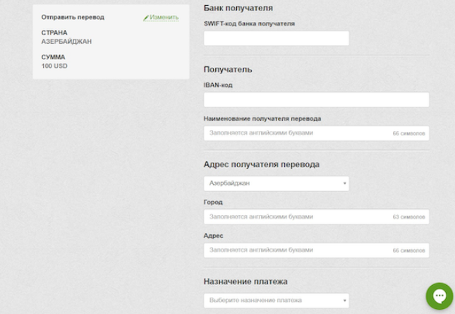
Task: Click the arrow of the назначение платежа dropdown
Action: [345, 301]
